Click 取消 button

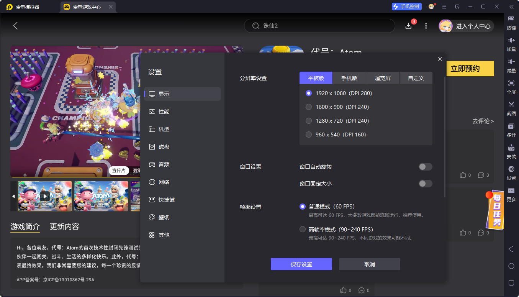click(x=370, y=264)
